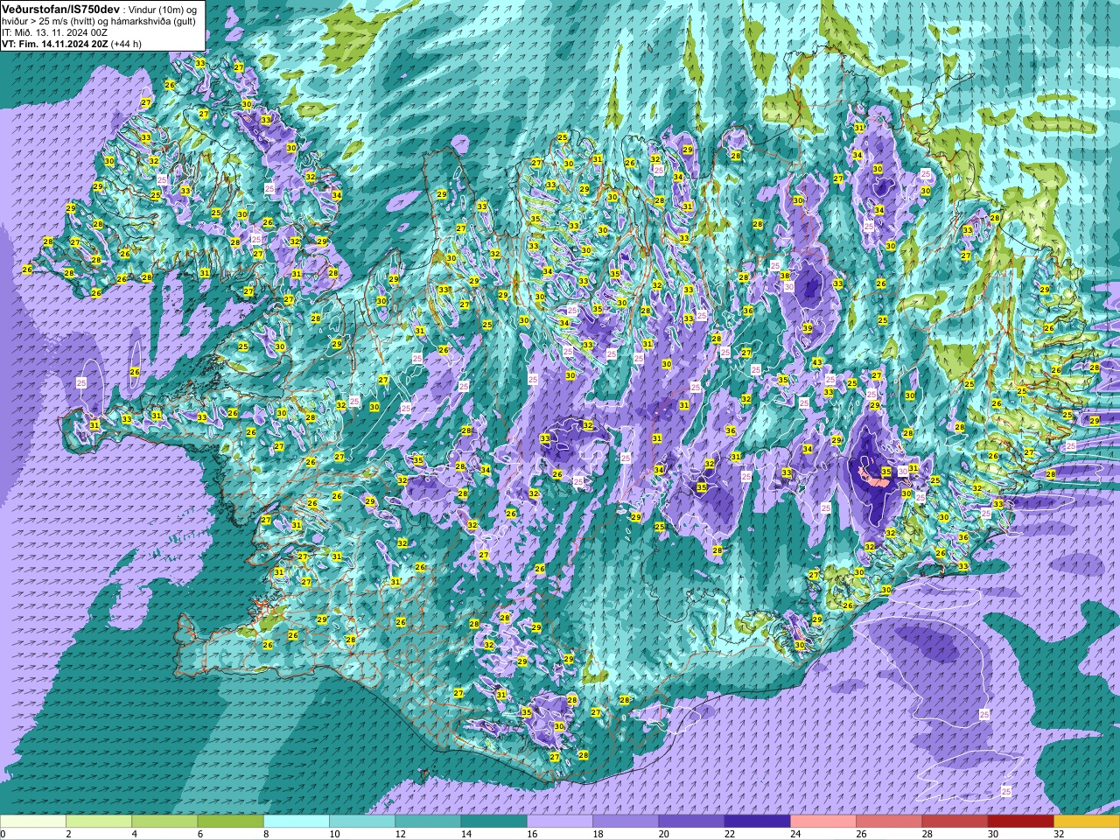Click the pink 24–26 m/s legend swatch
1120x840 pixels.
[x=823, y=822]
